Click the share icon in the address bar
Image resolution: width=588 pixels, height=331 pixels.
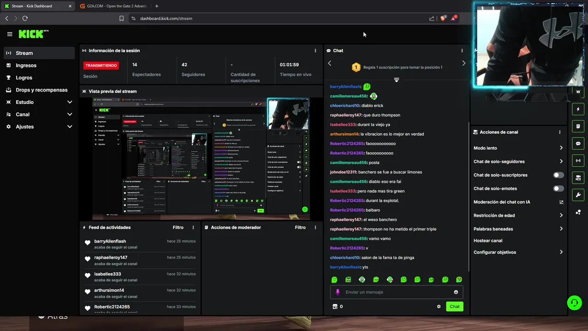pyautogui.click(x=432, y=18)
